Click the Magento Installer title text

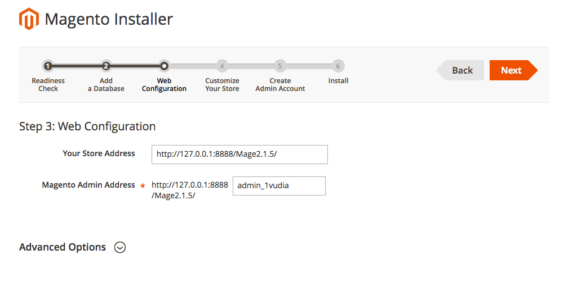pos(109,19)
